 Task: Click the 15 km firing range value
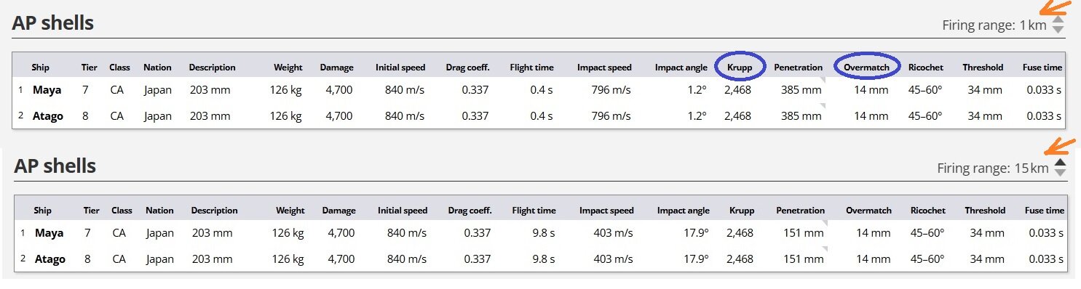point(1031,168)
